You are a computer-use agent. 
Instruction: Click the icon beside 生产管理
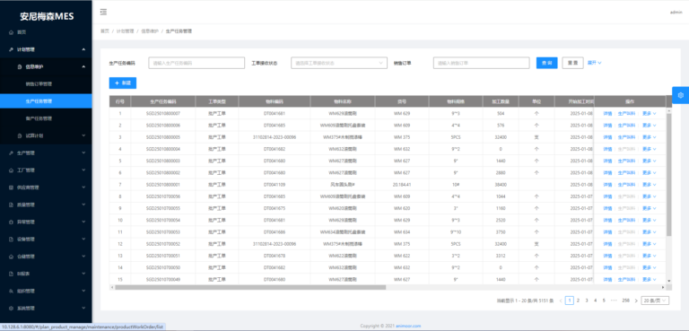point(11,153)
